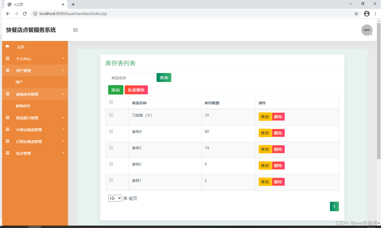Open the Chrome profile icon
This screenshot has height=228, width=381.
(367, 14)
